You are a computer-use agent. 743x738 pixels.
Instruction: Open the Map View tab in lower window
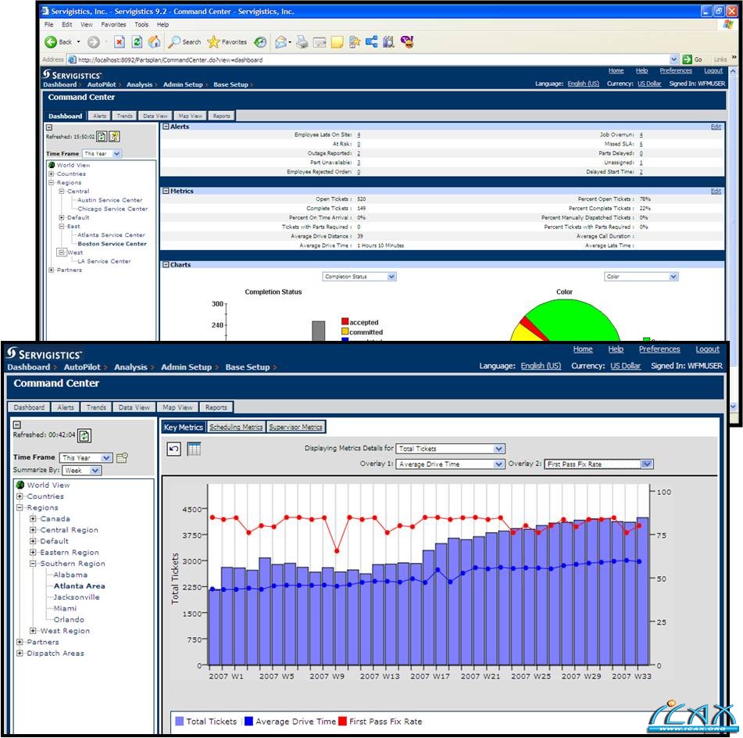coord(177,407)
